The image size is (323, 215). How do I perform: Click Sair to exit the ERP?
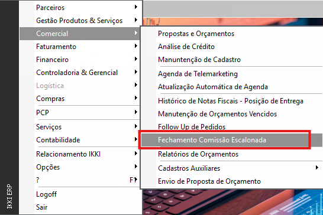[x=79, y=207]
